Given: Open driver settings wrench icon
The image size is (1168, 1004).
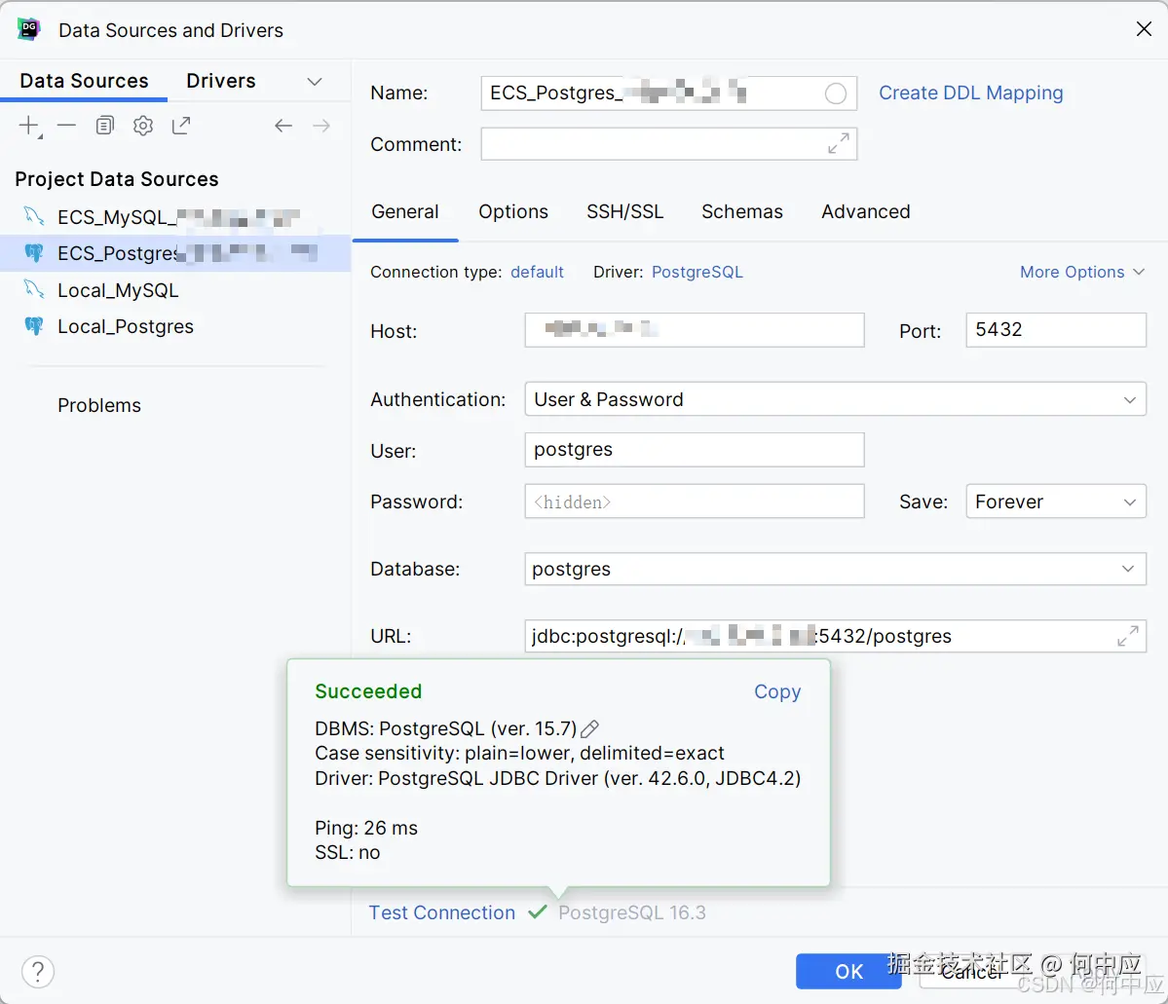Looking at the screenshot, I should [x=143, y=126].
